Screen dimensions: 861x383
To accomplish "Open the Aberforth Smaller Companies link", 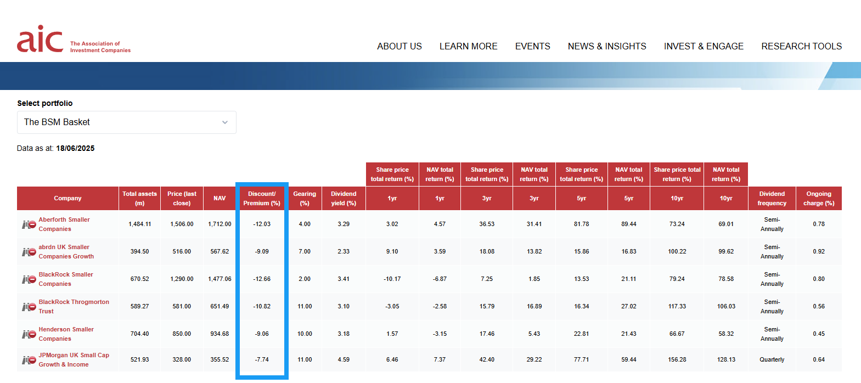I will [x=64, y=224].
